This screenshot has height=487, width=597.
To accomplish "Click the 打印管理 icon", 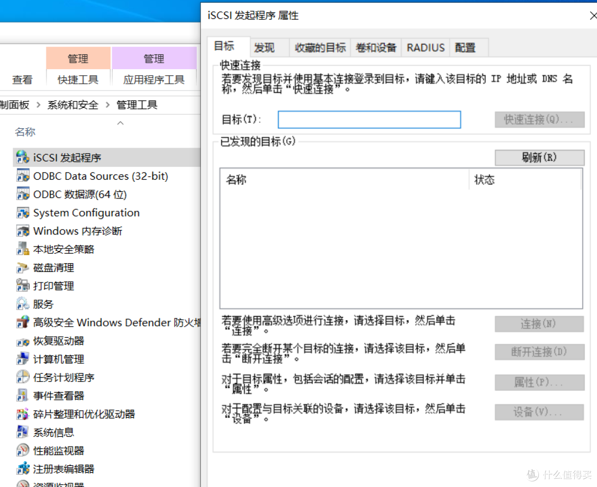I will click(x=23, y=286).
